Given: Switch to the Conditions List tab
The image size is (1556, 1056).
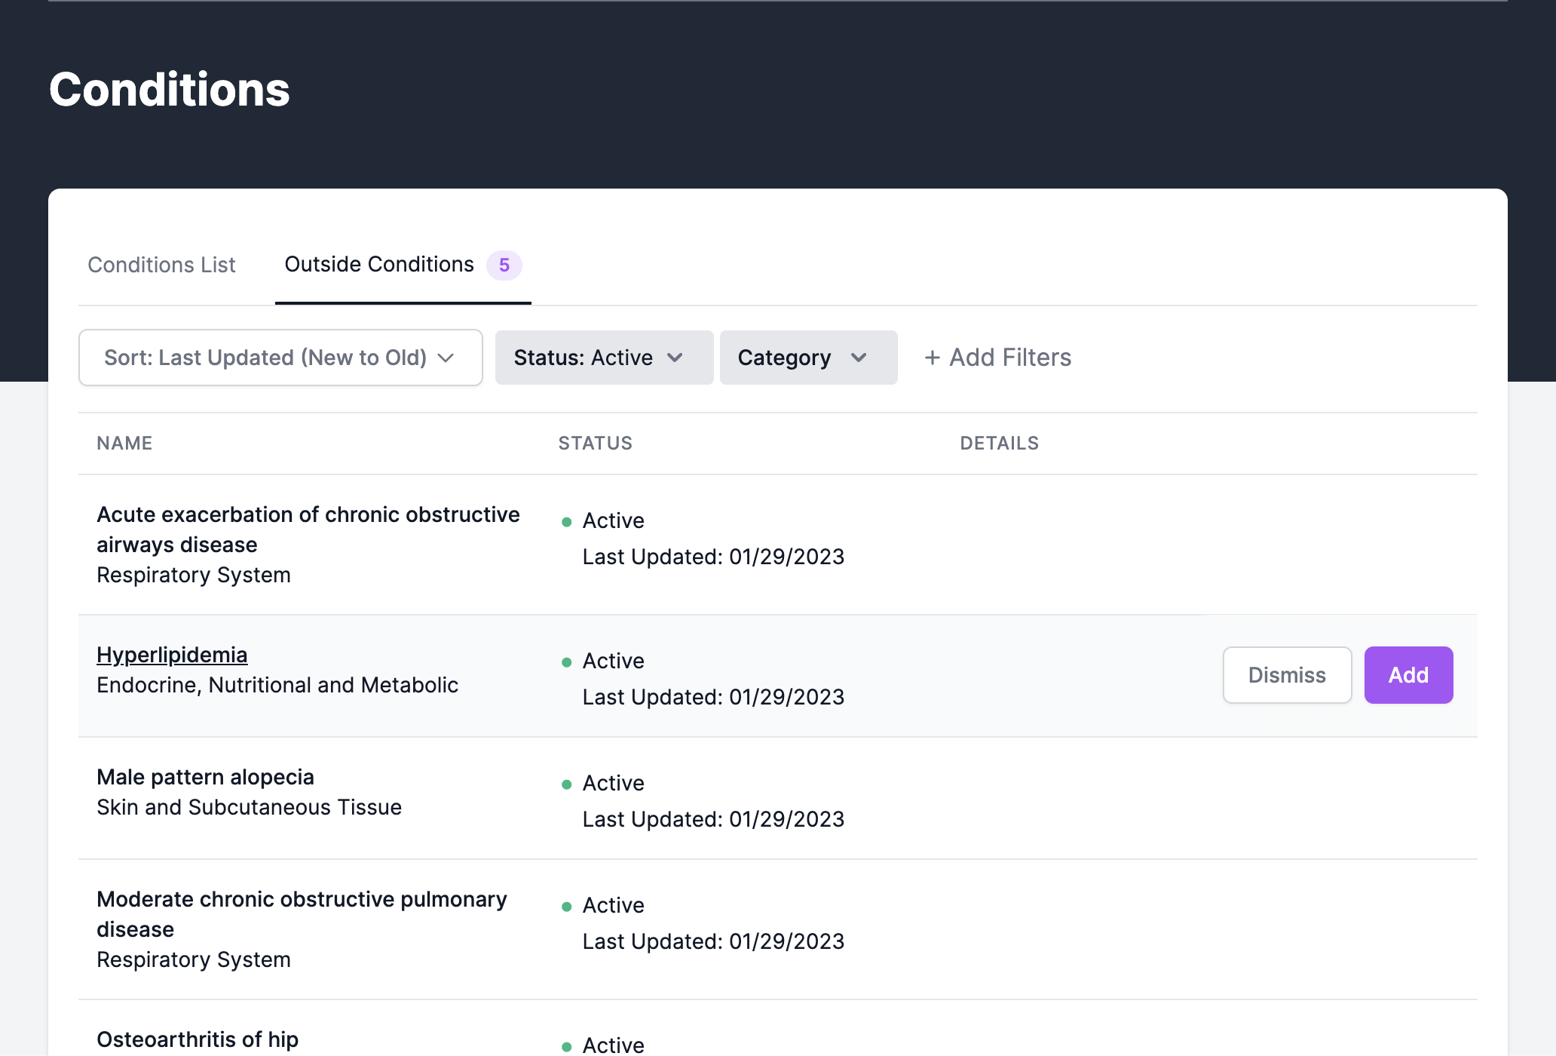Looking at the screenshot, I should coord(161,265).
